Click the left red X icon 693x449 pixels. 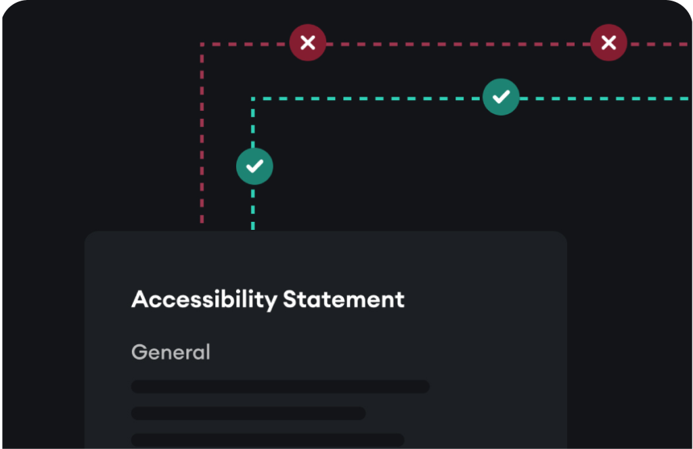(308, 43)
